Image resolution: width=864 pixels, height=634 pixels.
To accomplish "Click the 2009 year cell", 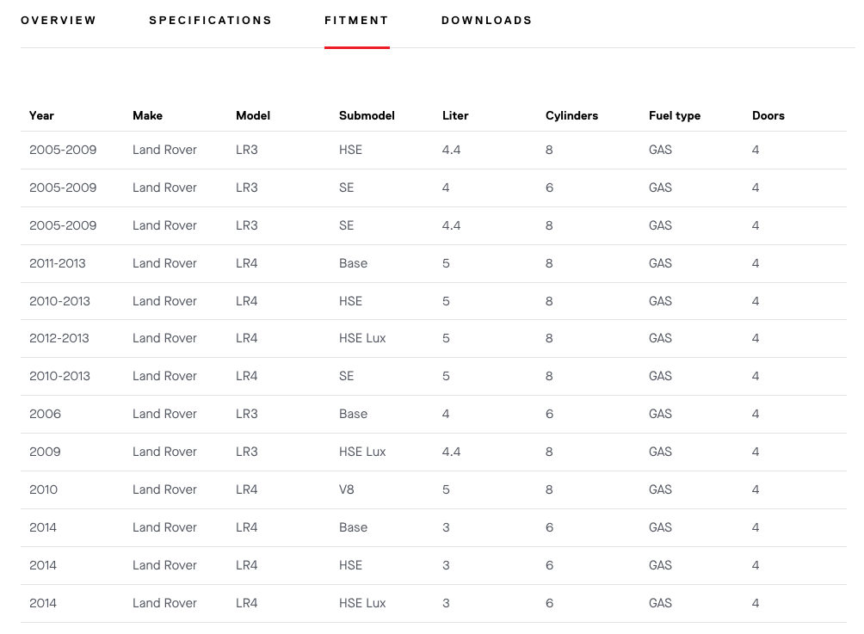I will pos(46,452).
